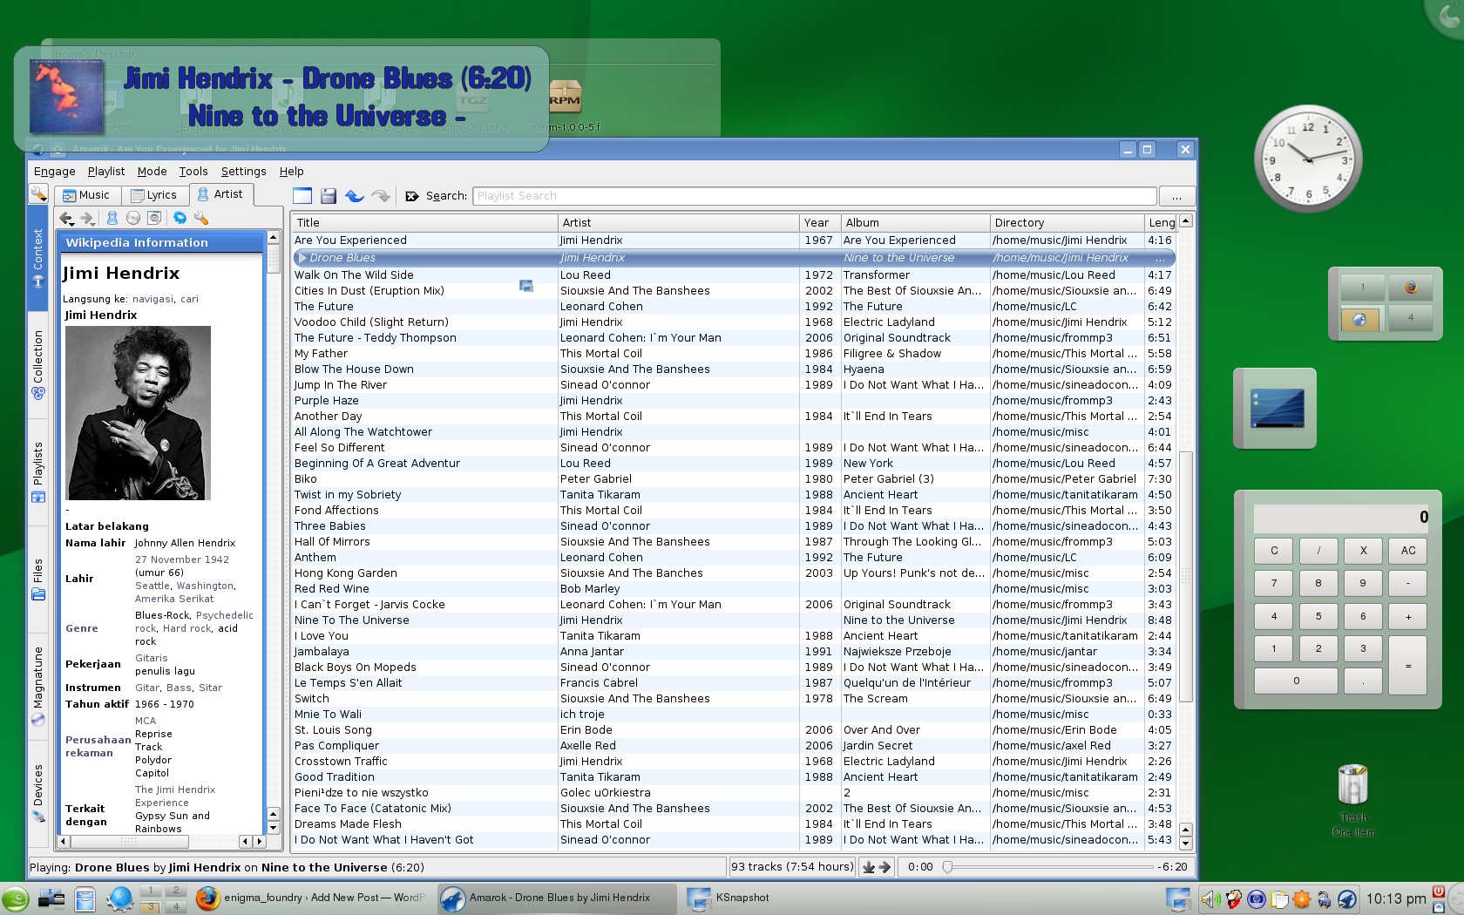The width and height of the screenshot is (1464, 915).
Task: Click the OSD album cover thumbnail
Action: (66, 96)
